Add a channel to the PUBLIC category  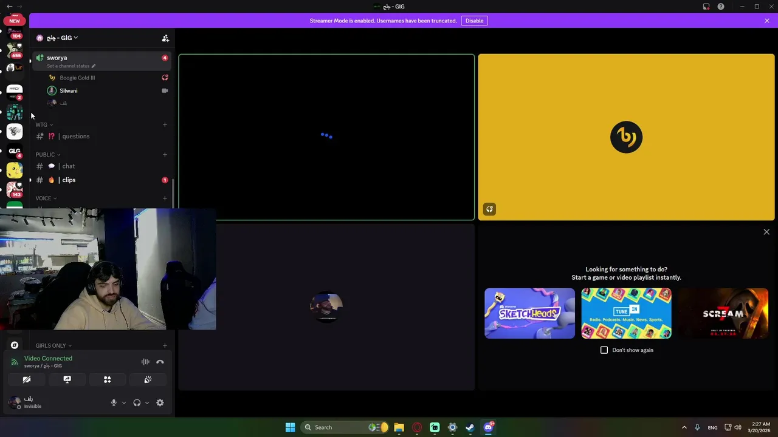[x=165, y=154]
